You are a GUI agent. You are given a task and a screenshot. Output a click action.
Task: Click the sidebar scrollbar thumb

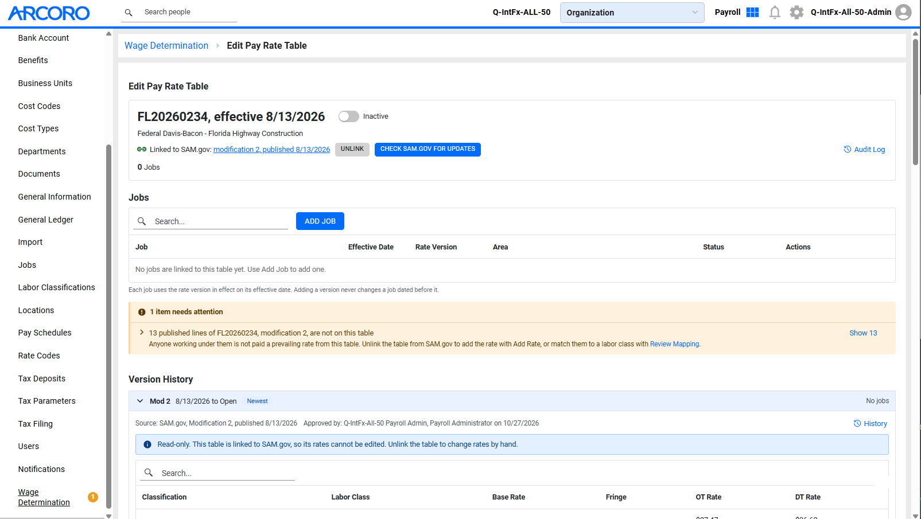click(x=108, y=327)
